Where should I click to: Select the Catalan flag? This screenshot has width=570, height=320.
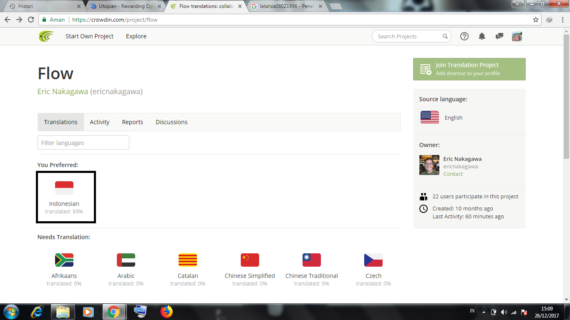(x=188, y=260)
